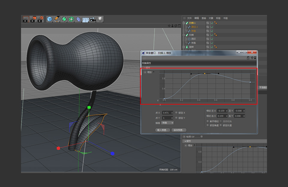Toggle enable checkmark for 圆环

point(212,39)
